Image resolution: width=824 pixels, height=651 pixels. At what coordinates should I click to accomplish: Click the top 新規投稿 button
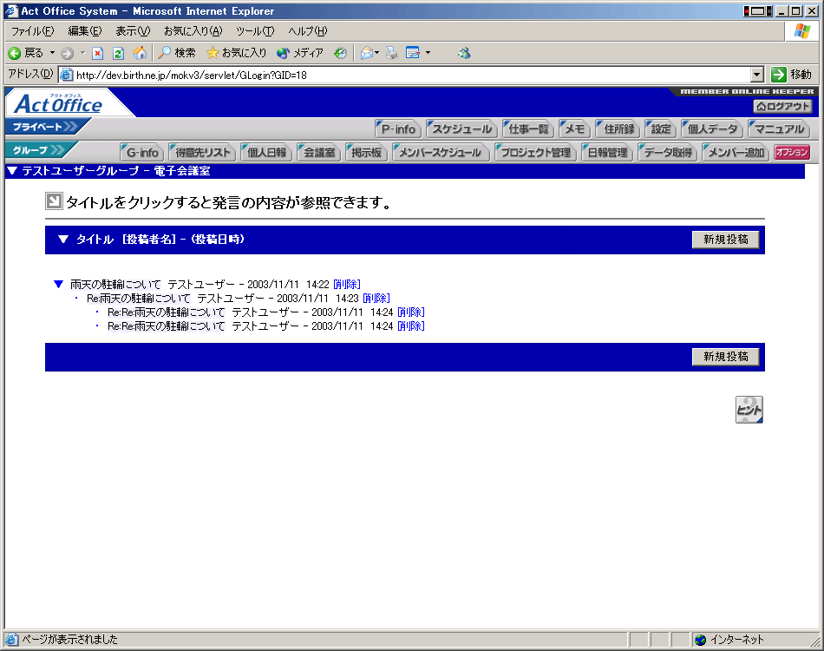725,240
